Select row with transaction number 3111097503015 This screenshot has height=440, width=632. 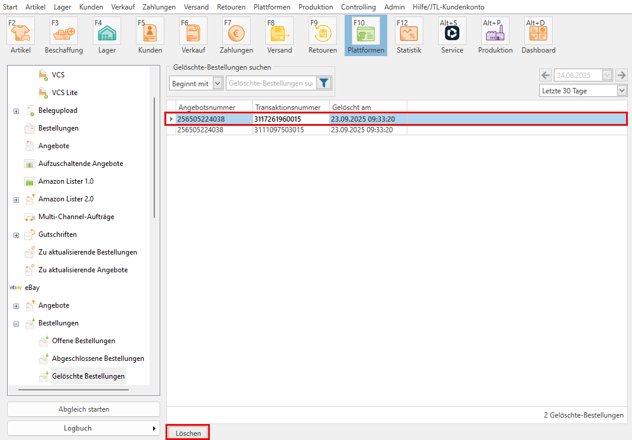[x=279, y=130]
